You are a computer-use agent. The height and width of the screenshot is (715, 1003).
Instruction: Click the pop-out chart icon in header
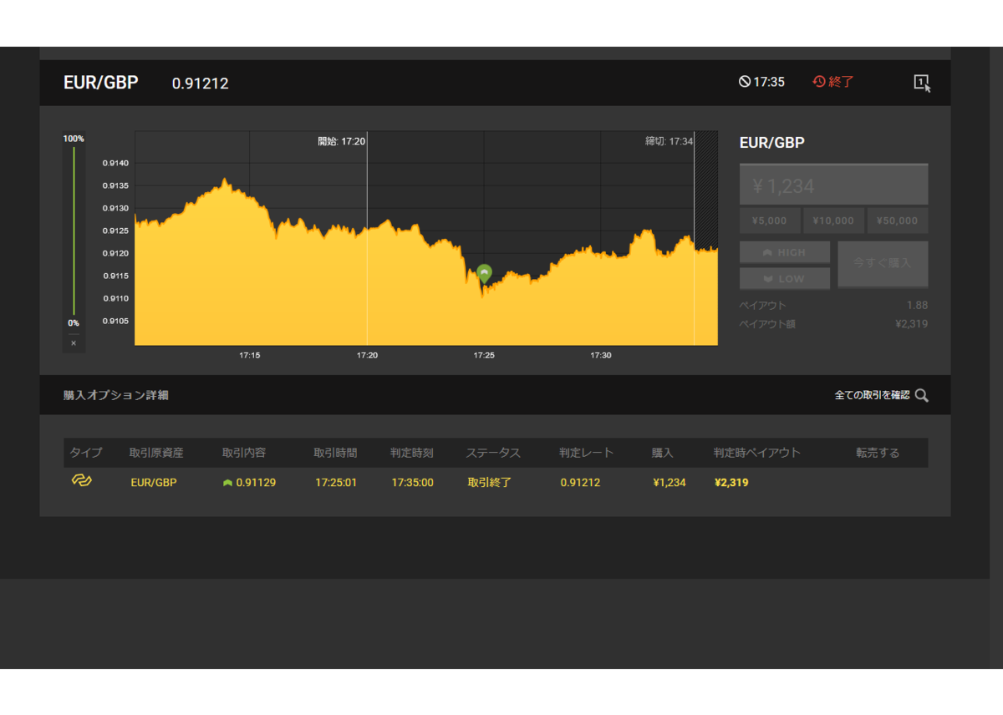click(922, 83)
